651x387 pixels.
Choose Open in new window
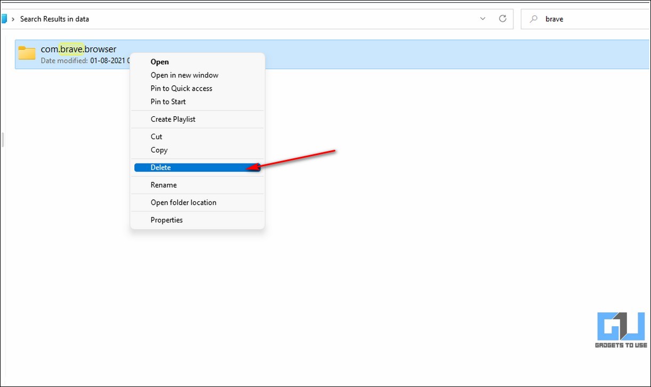click(x=197, y=75)
